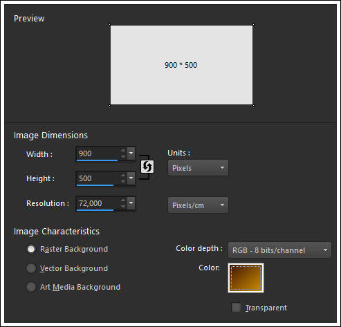Decrease Width using the down spinner arrow
Image resolution: width=341 pixels, height=327 pixels.
click(123, 156)
